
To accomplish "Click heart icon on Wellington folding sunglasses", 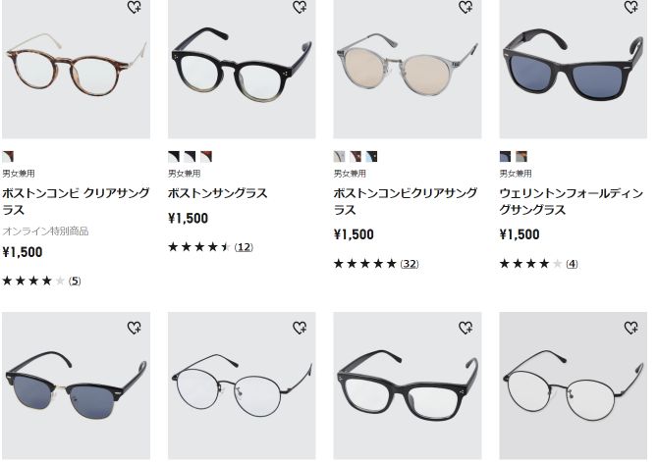I will pos(631,7).
